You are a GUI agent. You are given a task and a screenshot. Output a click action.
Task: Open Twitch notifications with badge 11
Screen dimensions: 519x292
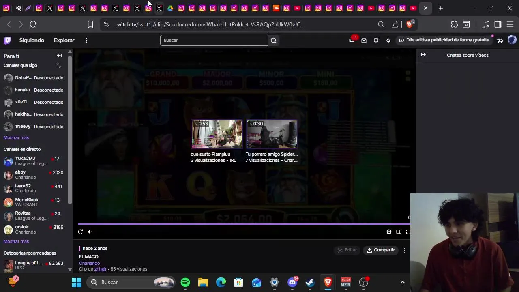pyautogui.click(x=352, y=40)
